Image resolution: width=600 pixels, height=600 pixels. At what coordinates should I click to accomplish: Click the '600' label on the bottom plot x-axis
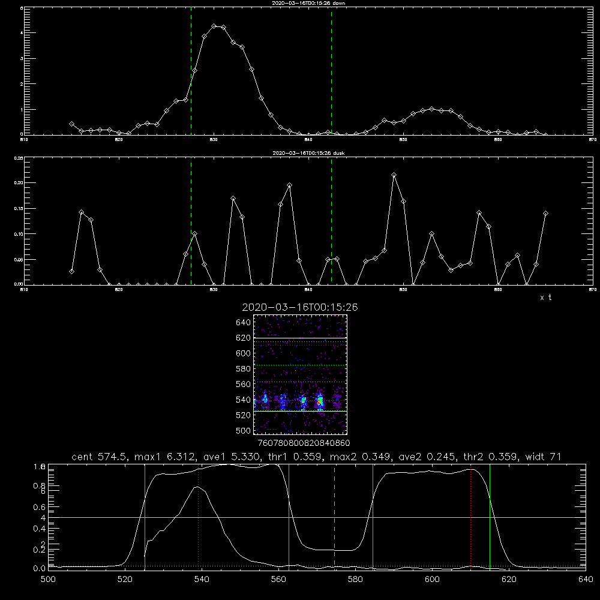click(x=432, y=580)
